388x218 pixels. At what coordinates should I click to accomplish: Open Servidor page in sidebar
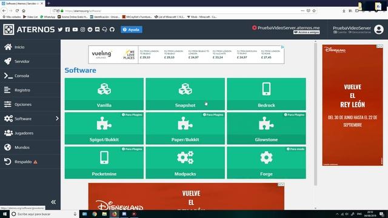click(30, 61)
